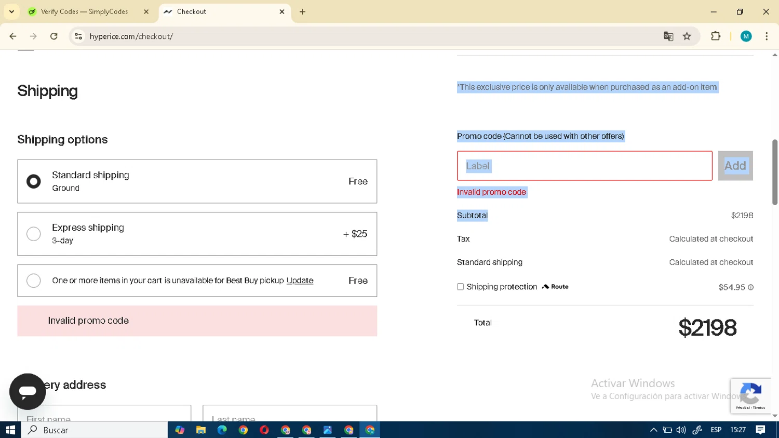Viewport: 779px width, 438px height.
Task: Click the Add promo code button
Action: [735, 166]
